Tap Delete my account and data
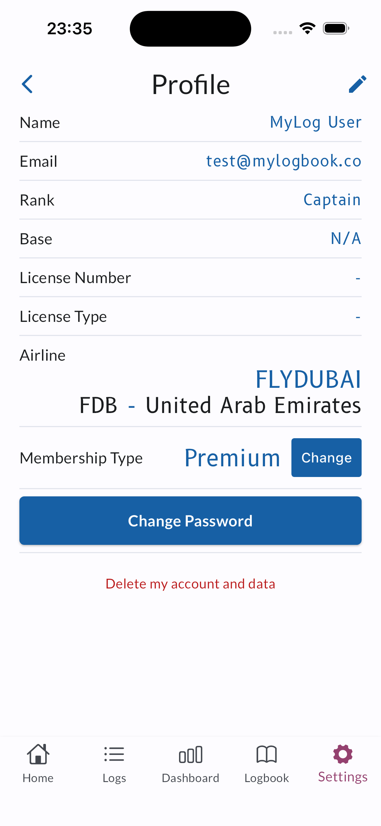Screen dimensions: 381x826 190,584
